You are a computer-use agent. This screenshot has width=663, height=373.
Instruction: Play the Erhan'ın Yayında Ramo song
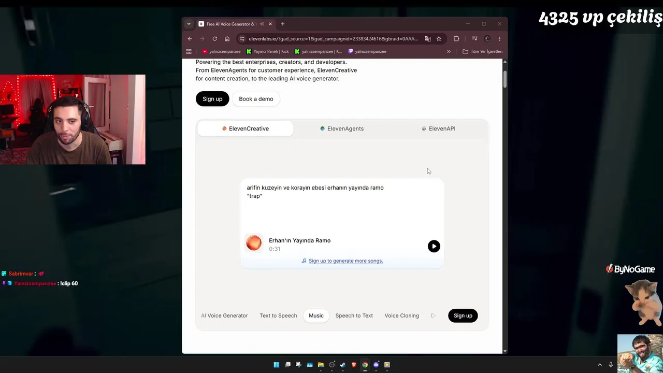pos(434,246)
